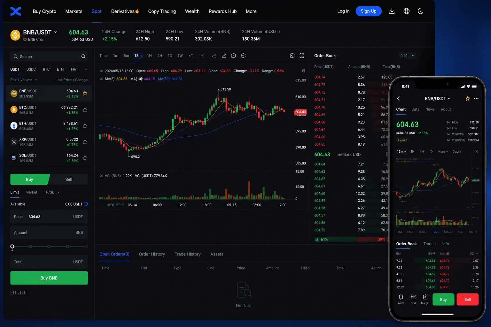Click the green Buy BNB button

click(49, 278)
